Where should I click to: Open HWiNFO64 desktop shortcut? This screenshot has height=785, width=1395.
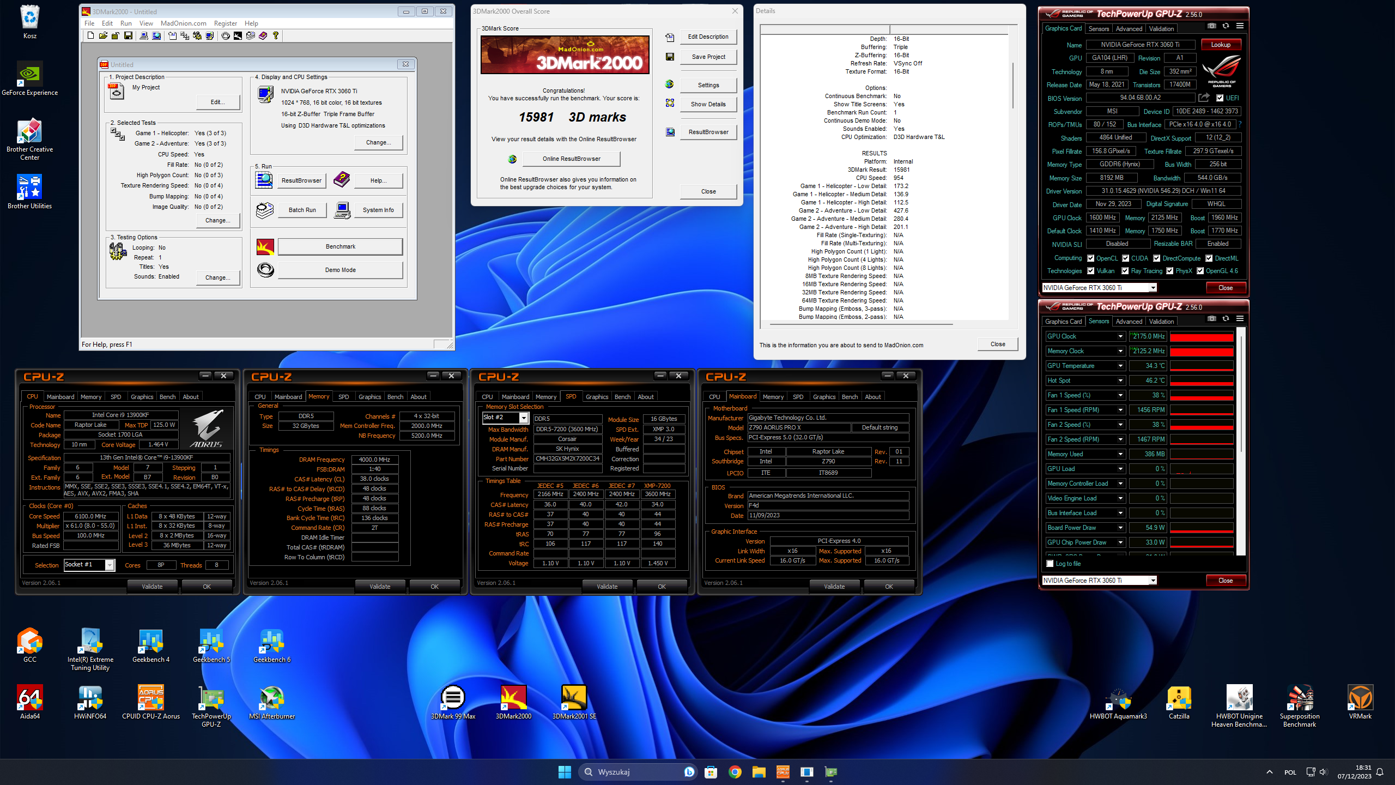(x=90, y=702)
